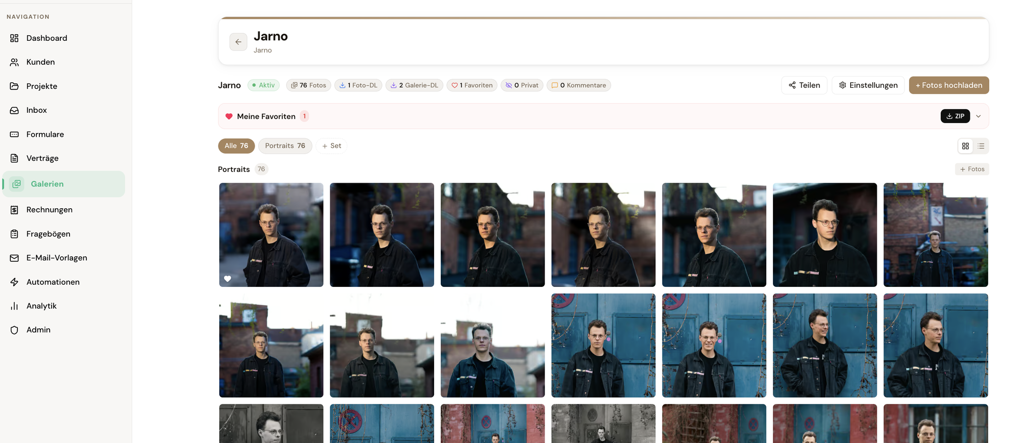Switch to list view layout
The height and width of the screenshot is (443, 1022).
pyautogui.click(x=981, y=146)
